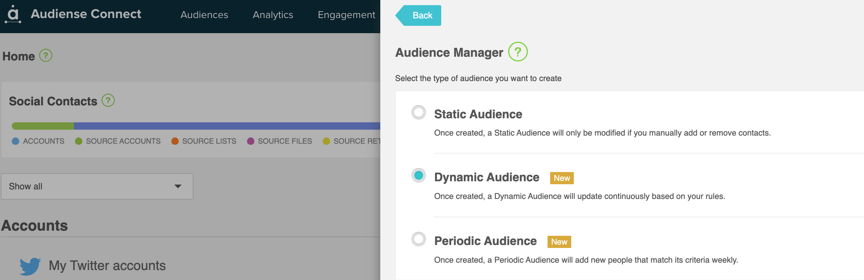
Task: Click the green segment of contacts bar
Action: [x=43, y=126]
